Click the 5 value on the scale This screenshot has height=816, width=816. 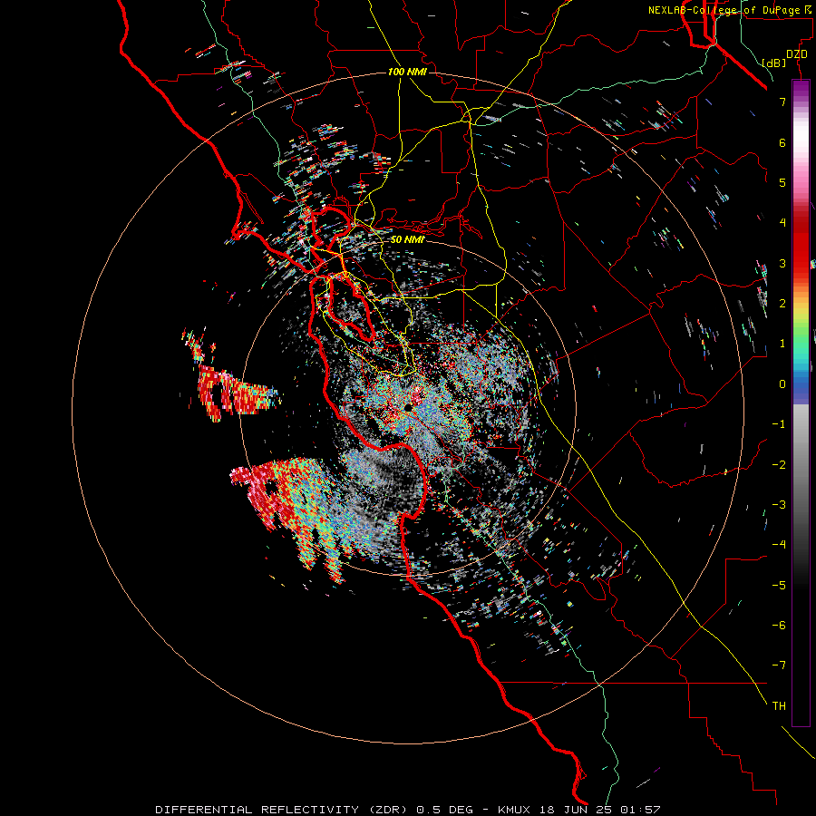[x=782, y=182]
